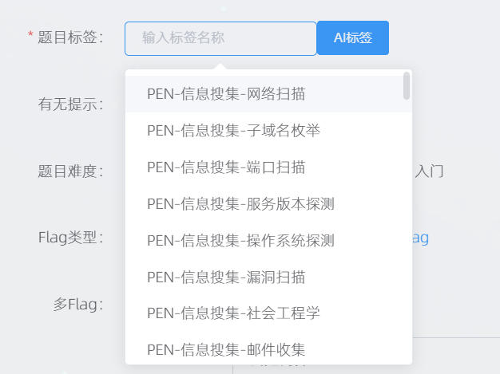Choose PEN-信息搜集-操作系统探测 from suggestions
Image resolution: width=500 pixels, height=374 pixels.
click(240, 241)
